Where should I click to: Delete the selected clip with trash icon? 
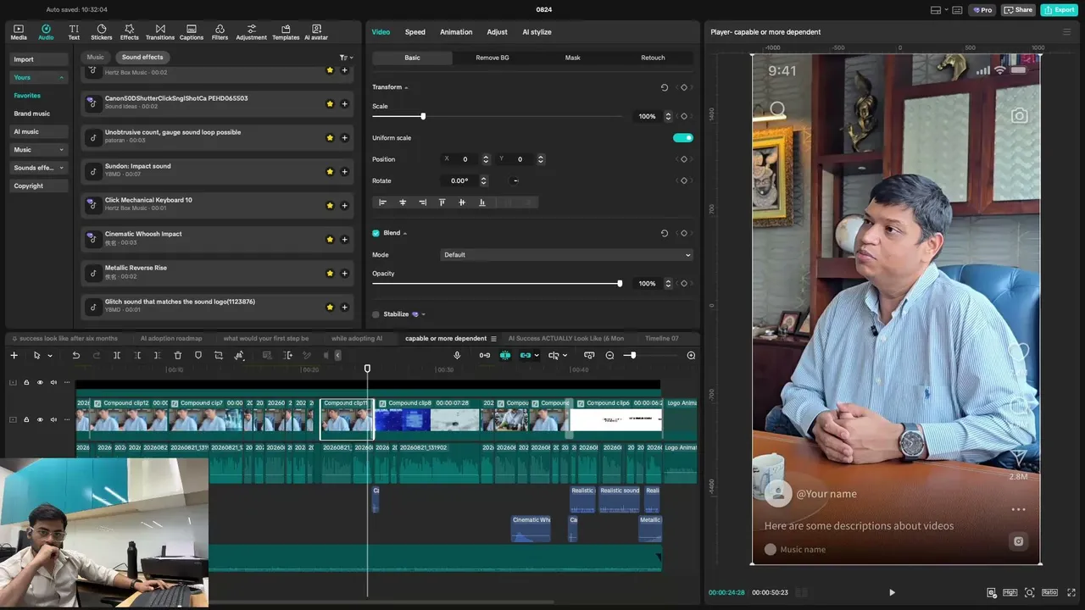178,355
